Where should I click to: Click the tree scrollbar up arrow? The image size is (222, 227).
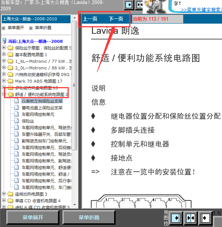[x=75, y=18]
